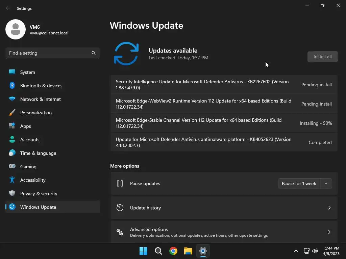Click the network icon in system tray
Viewport: 346px width, 259px height.
[306, 251]
